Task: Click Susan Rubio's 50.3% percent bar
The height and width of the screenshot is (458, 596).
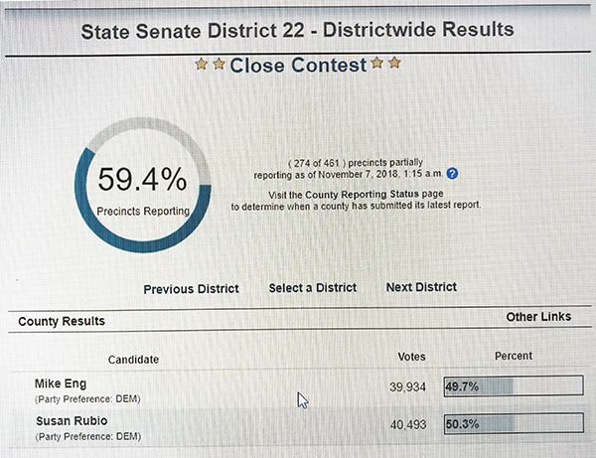Action: click(514, 423)
